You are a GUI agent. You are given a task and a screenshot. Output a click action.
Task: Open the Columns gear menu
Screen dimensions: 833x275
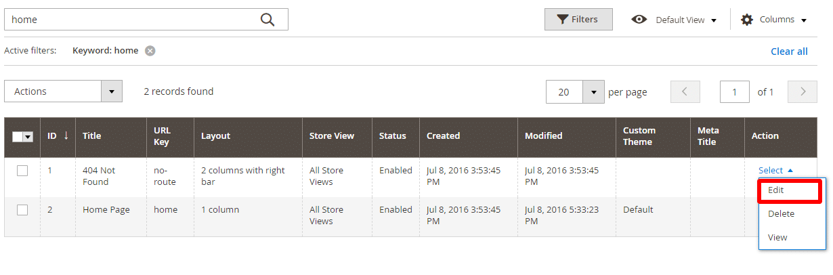774,20
